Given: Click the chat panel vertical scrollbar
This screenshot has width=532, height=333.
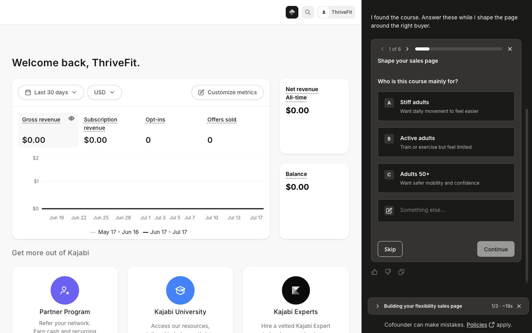Looking at the screenshot, I should pyautogui.click(x=526, y=196).
